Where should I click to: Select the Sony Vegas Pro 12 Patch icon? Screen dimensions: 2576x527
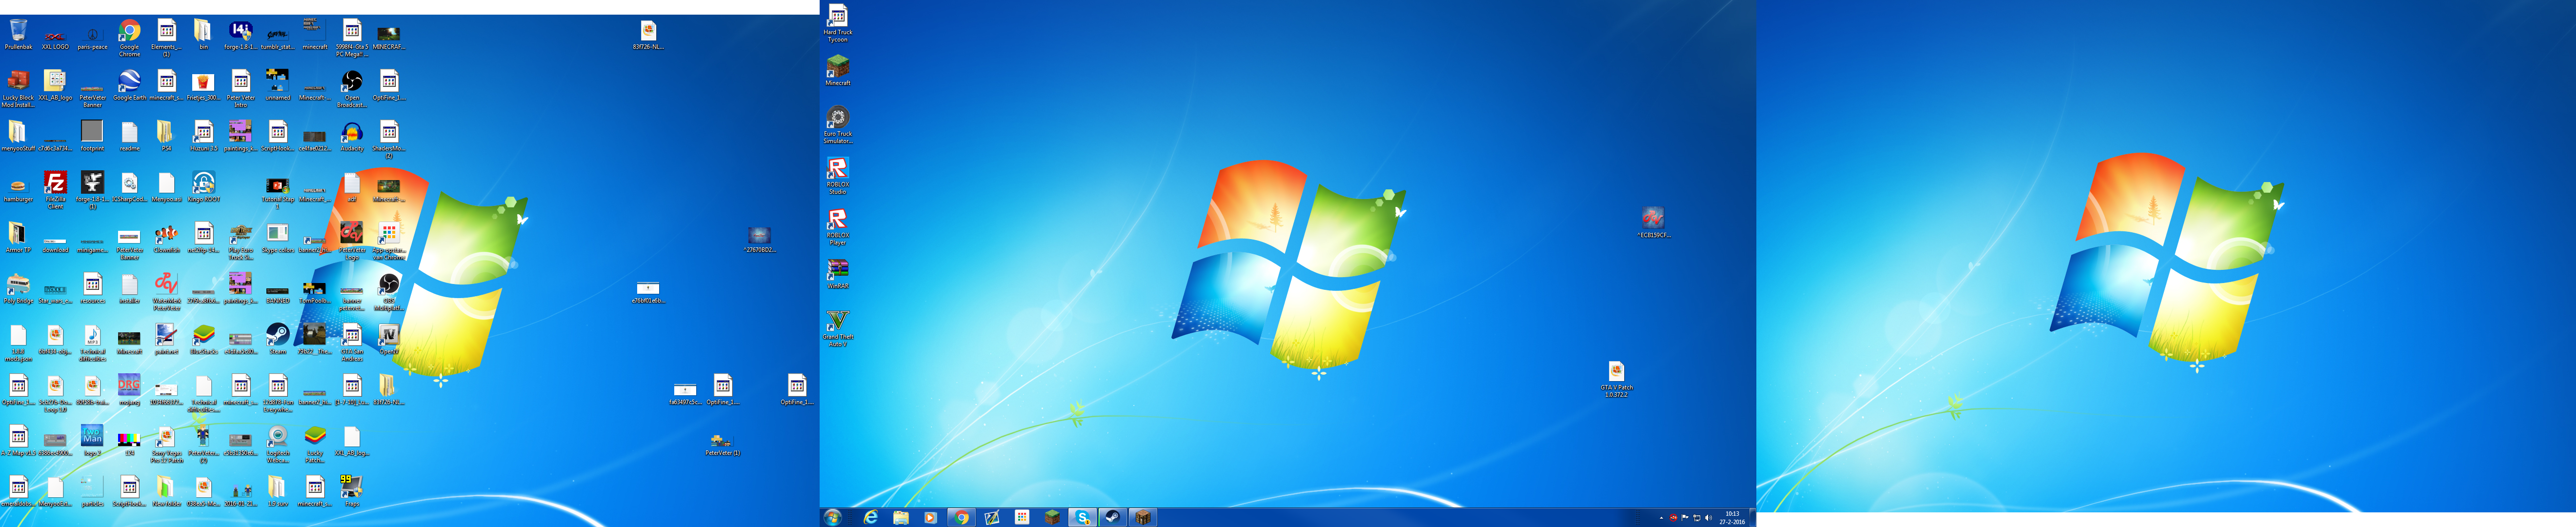(x=167, y=444)
